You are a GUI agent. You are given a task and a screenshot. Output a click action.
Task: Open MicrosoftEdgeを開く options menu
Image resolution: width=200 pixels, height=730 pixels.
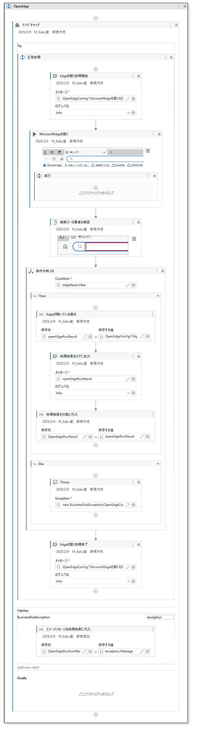point(153,134)
